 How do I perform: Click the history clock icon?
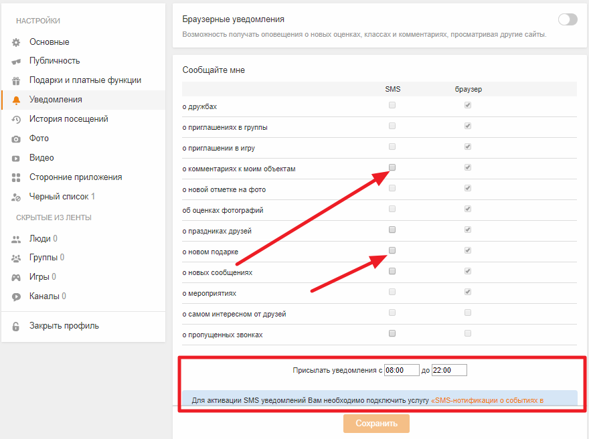[x=16, y=120]
